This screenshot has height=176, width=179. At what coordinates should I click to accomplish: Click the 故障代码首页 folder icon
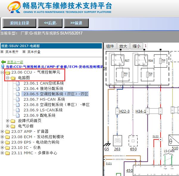[x=13, y=121]
